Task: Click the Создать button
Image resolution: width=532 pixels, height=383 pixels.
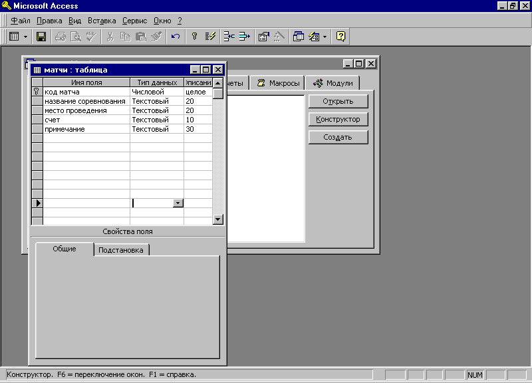Action: pyautogui.click(x=338, y=137)
